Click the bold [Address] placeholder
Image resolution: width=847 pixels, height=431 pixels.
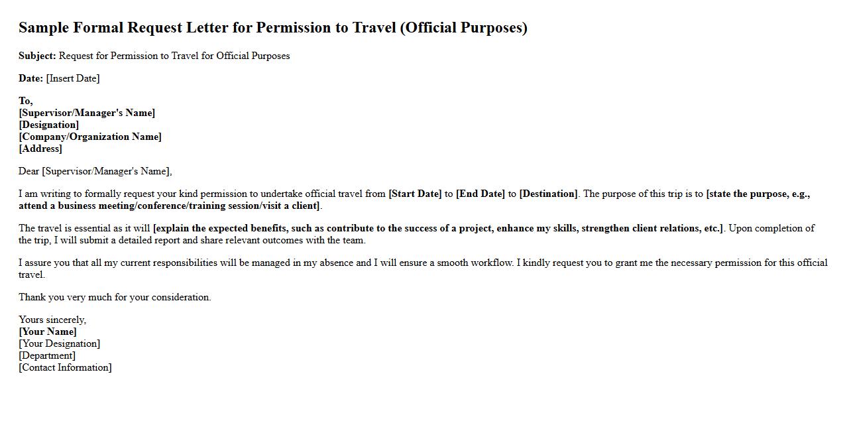[x=40, y=149]
